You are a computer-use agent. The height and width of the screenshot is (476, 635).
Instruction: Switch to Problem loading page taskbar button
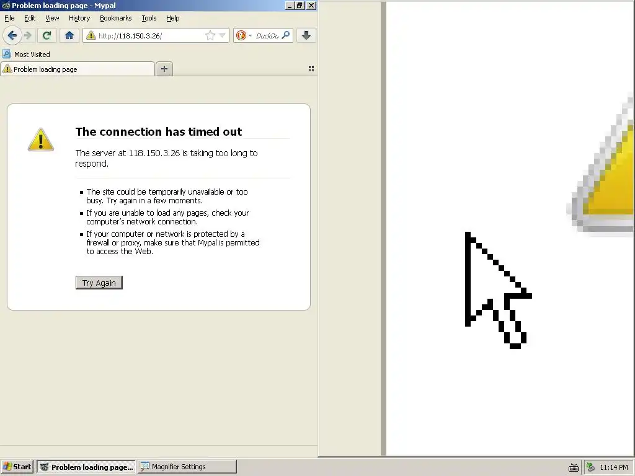[86, 467]
